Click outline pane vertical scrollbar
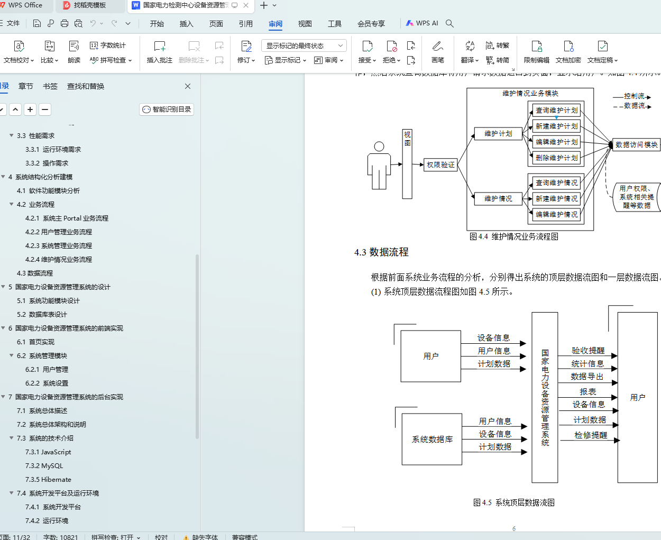The image size is (661, 540). click(197, 346)
